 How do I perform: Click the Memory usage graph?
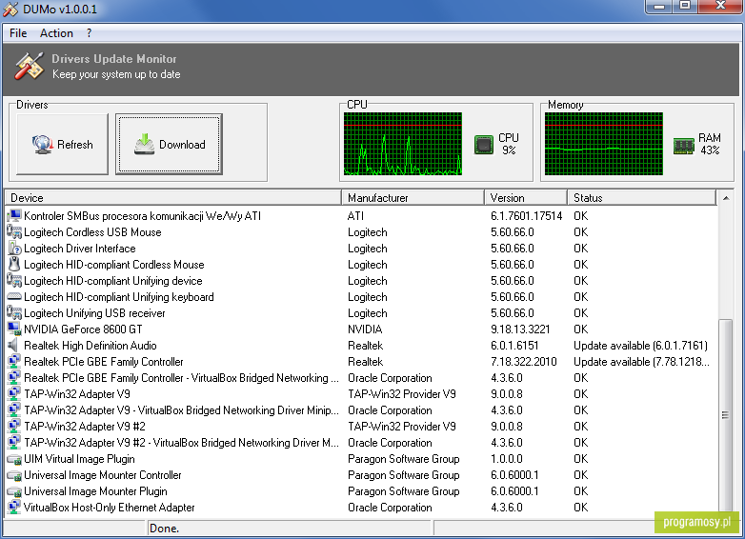pyautogui.click(x=603, y=144)
